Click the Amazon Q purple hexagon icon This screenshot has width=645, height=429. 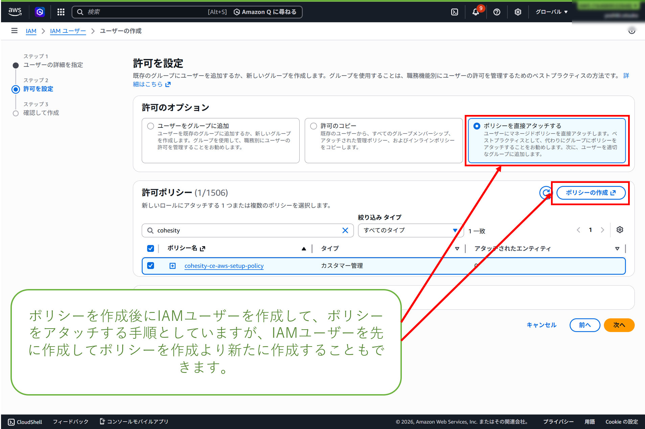[x=40, y=12]
